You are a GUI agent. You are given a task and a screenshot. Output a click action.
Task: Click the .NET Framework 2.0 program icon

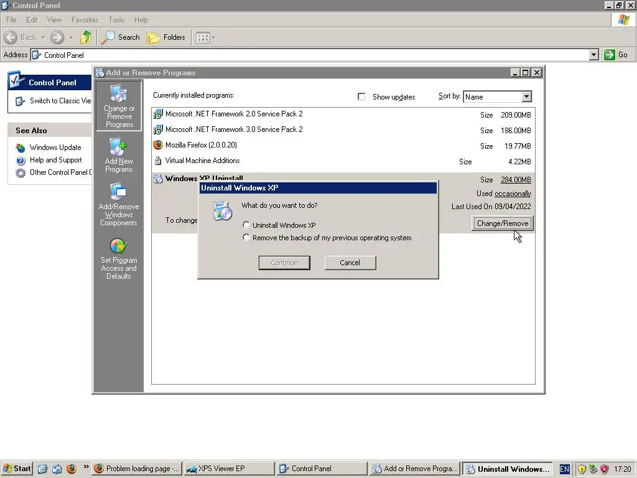pos(158,115)
